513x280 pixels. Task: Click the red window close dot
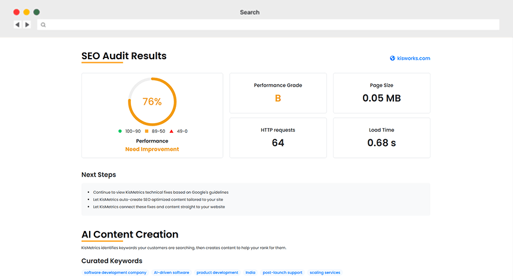[x=16, y=12]
